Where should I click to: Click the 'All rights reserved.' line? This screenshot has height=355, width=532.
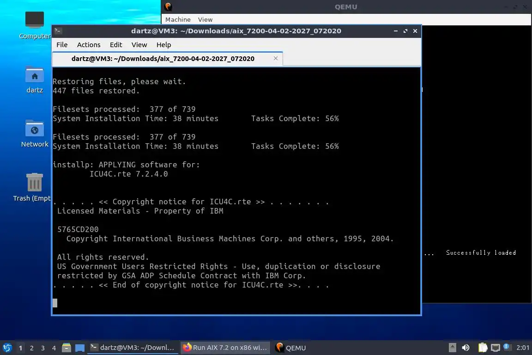103,257
